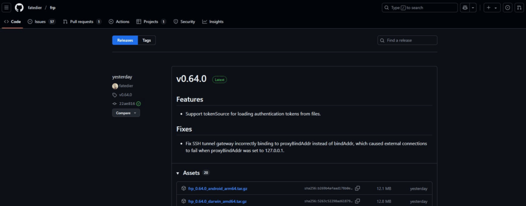Click the package icon for darwin_amd64 asset
526x206 pixels.
coord(183,201)
